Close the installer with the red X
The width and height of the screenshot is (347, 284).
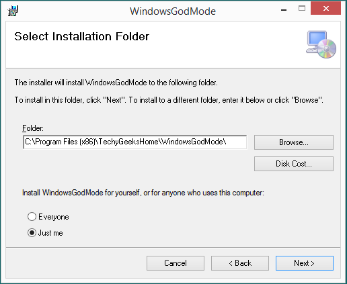click(x=325, y=9)
